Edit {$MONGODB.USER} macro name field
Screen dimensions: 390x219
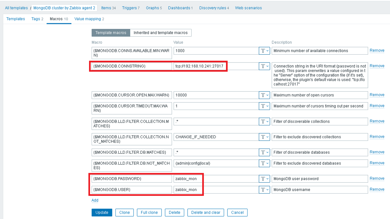(132, 189)
